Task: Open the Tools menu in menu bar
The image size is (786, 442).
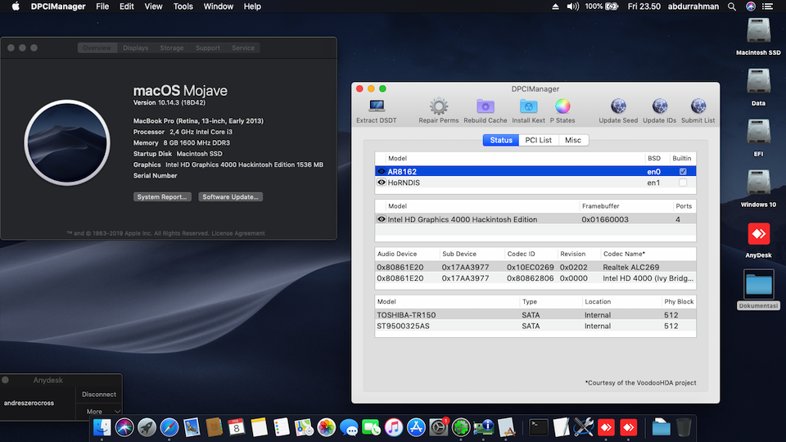Action: click(183, 7)
